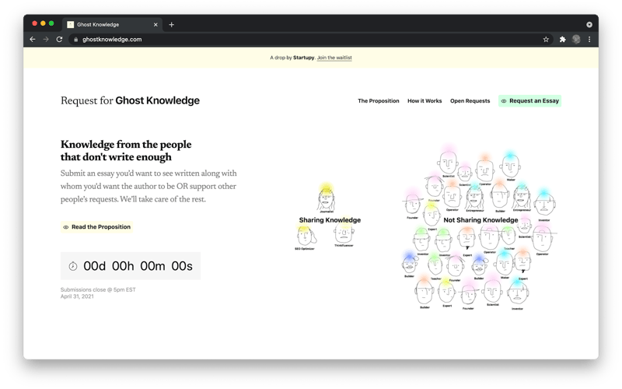Close the Ghost Knowledge tab
The height and width of the screenshot is (389, 622).
point(155,25)
